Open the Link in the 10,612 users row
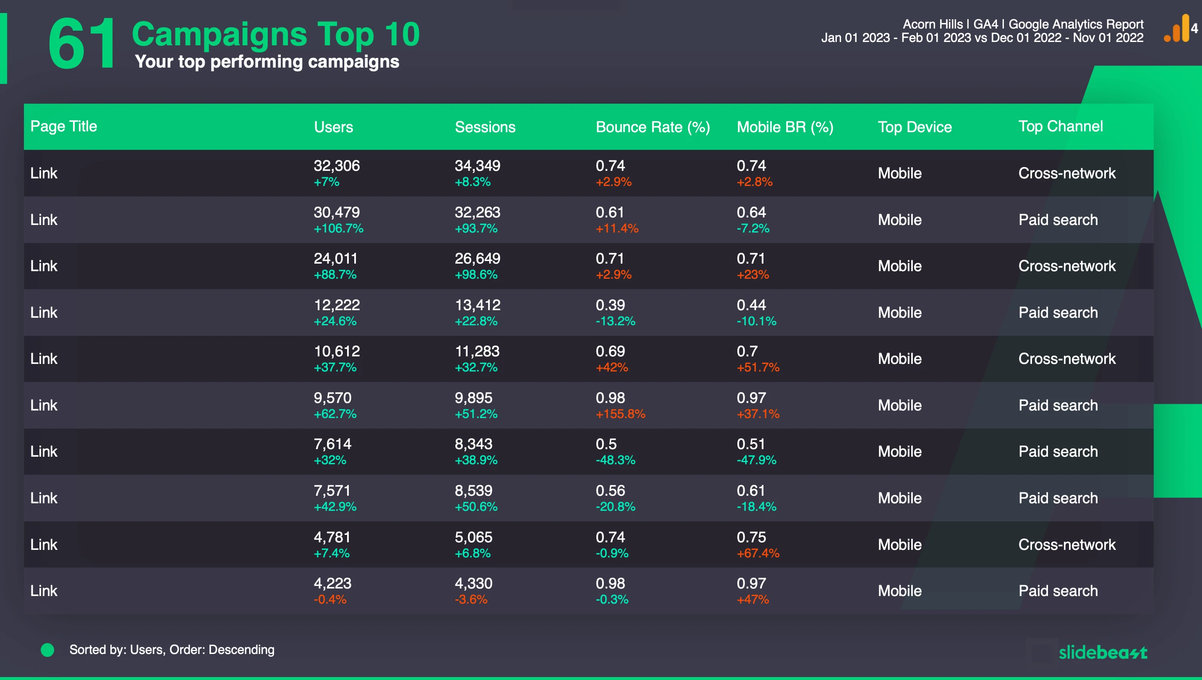 [x=44, y=359]
